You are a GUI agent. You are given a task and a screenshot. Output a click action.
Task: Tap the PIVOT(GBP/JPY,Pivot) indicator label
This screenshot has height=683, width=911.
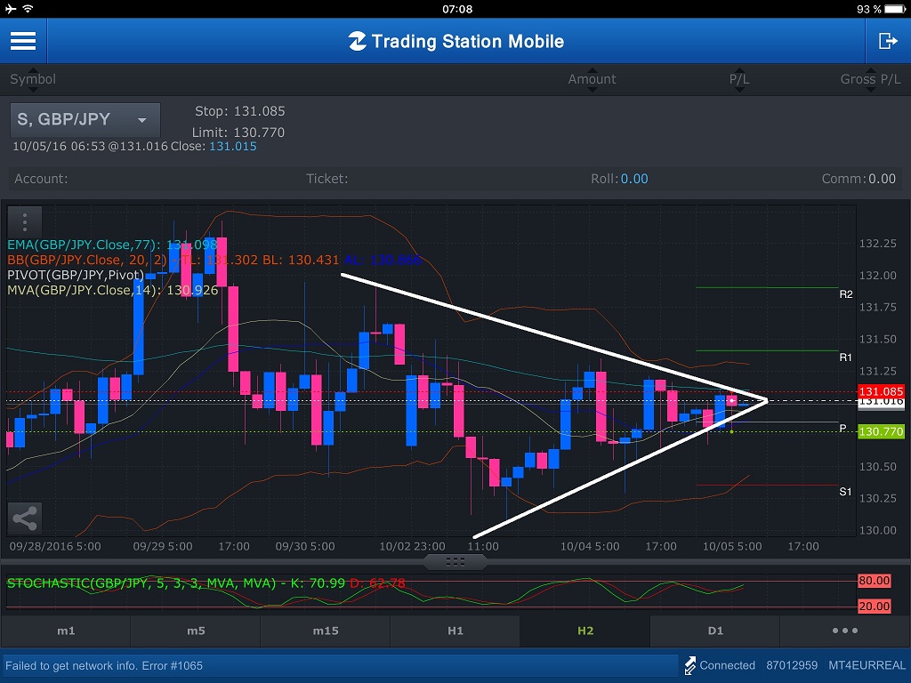(x=76, y=275)
